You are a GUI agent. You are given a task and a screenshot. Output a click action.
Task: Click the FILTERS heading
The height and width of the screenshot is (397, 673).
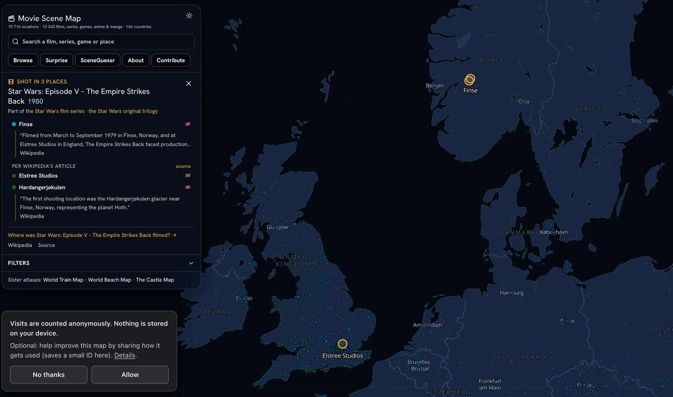[19, 263]
